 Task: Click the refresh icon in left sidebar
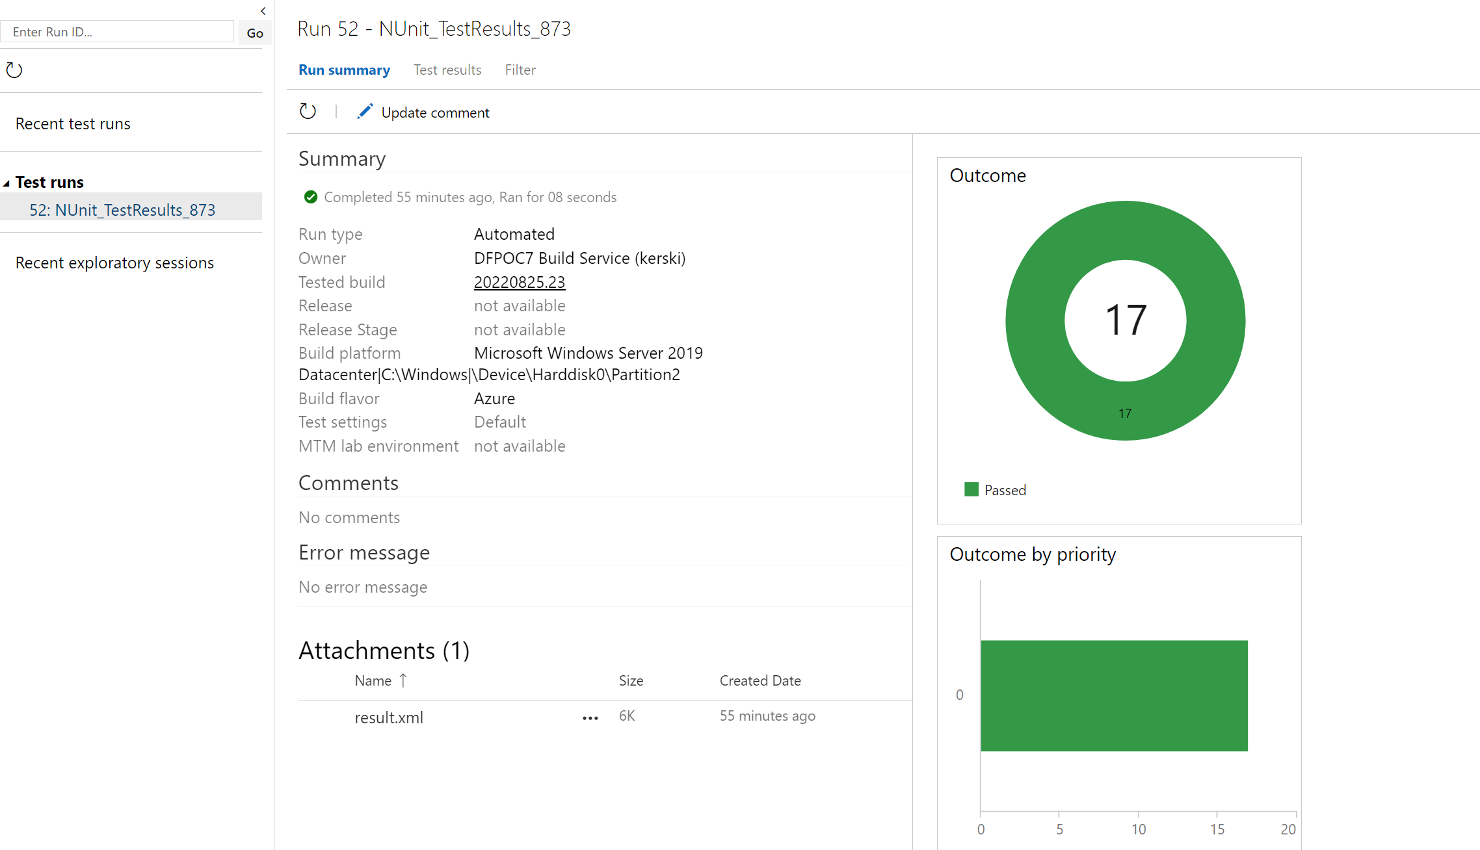tap(14, 70)
